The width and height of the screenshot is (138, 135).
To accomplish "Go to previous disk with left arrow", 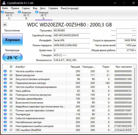I will pyautogui.click(x=5, y=24).
